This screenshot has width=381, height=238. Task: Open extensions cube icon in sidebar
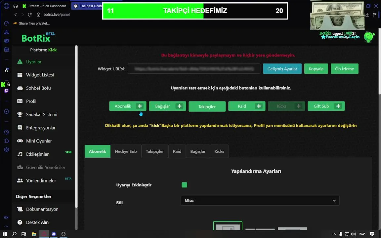click(x=6, y=141)
